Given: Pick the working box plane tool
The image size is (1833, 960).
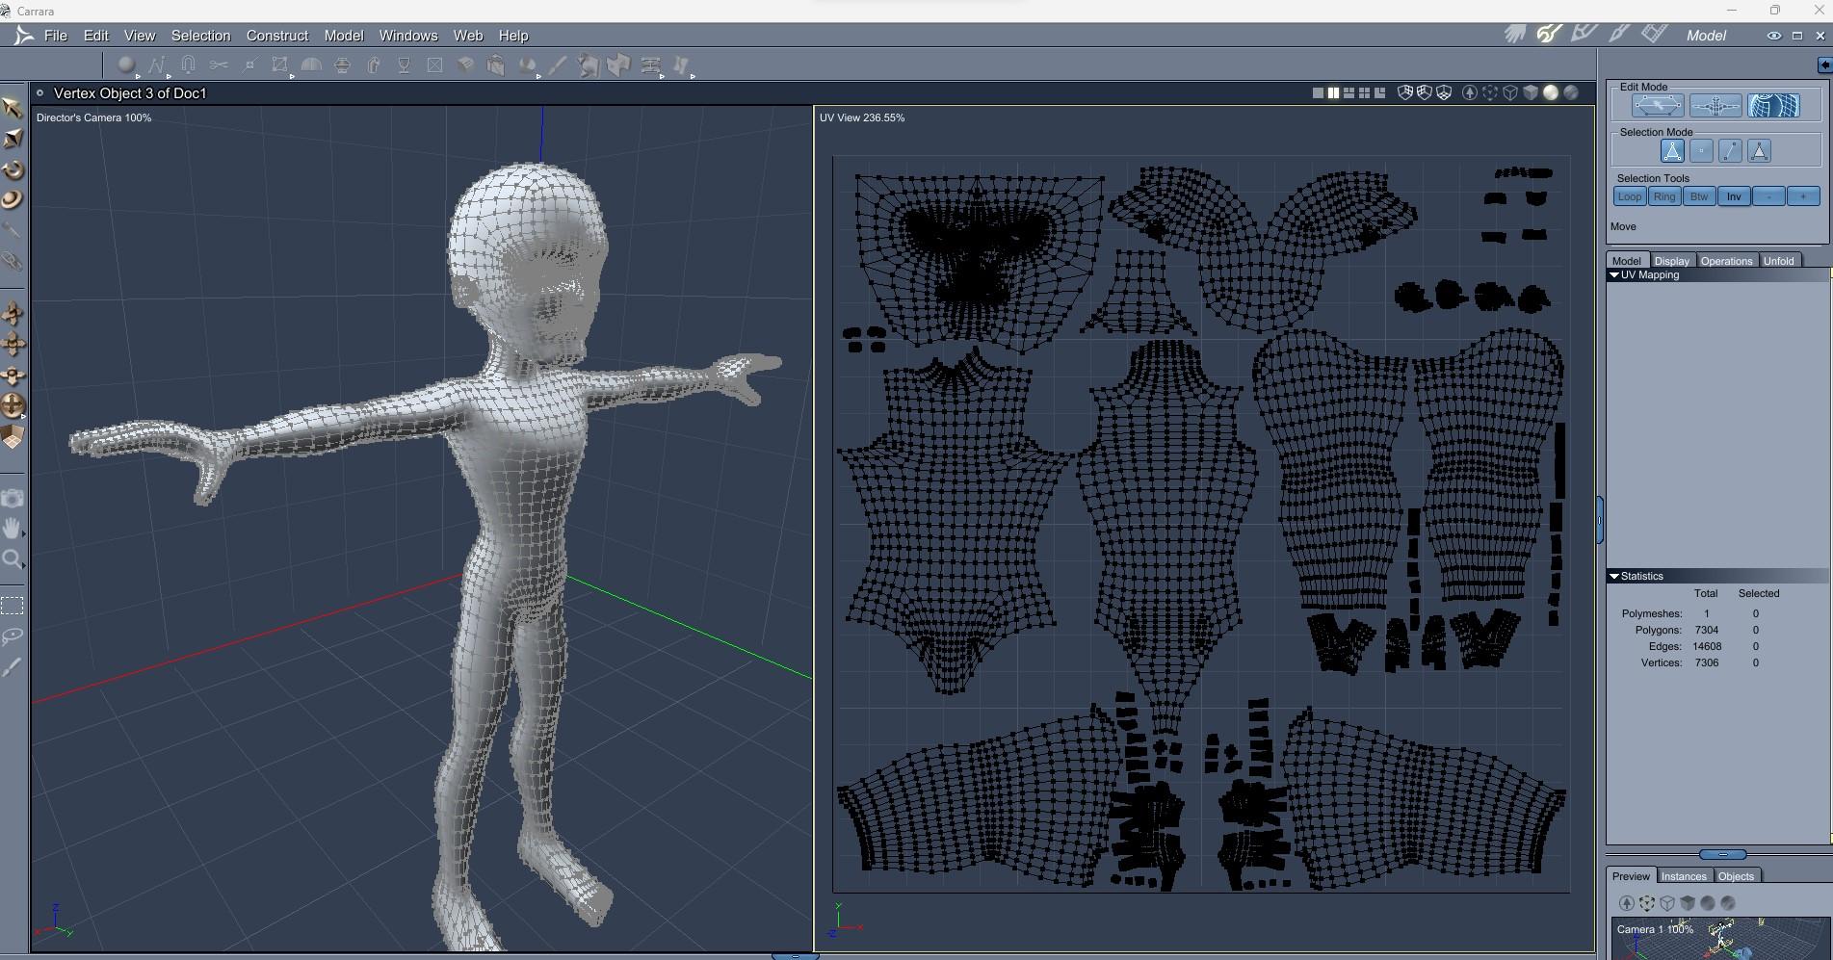Looking at the screenshot, I should point(13,438).
